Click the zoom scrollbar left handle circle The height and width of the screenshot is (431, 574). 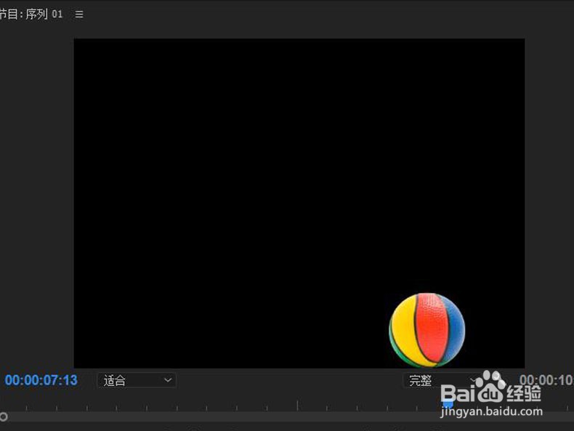[x=4, y=416]
